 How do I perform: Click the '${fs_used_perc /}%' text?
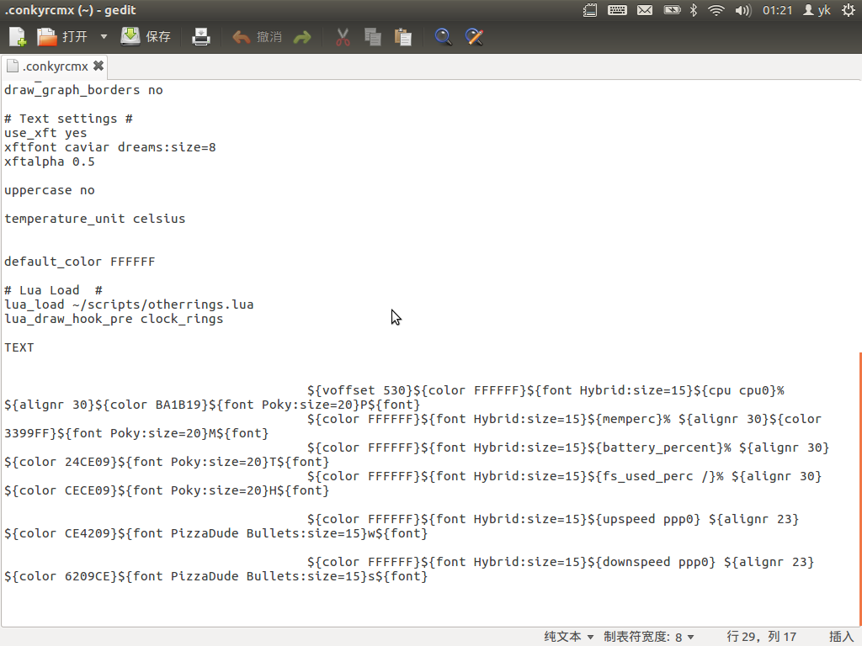tap(656, 476)
